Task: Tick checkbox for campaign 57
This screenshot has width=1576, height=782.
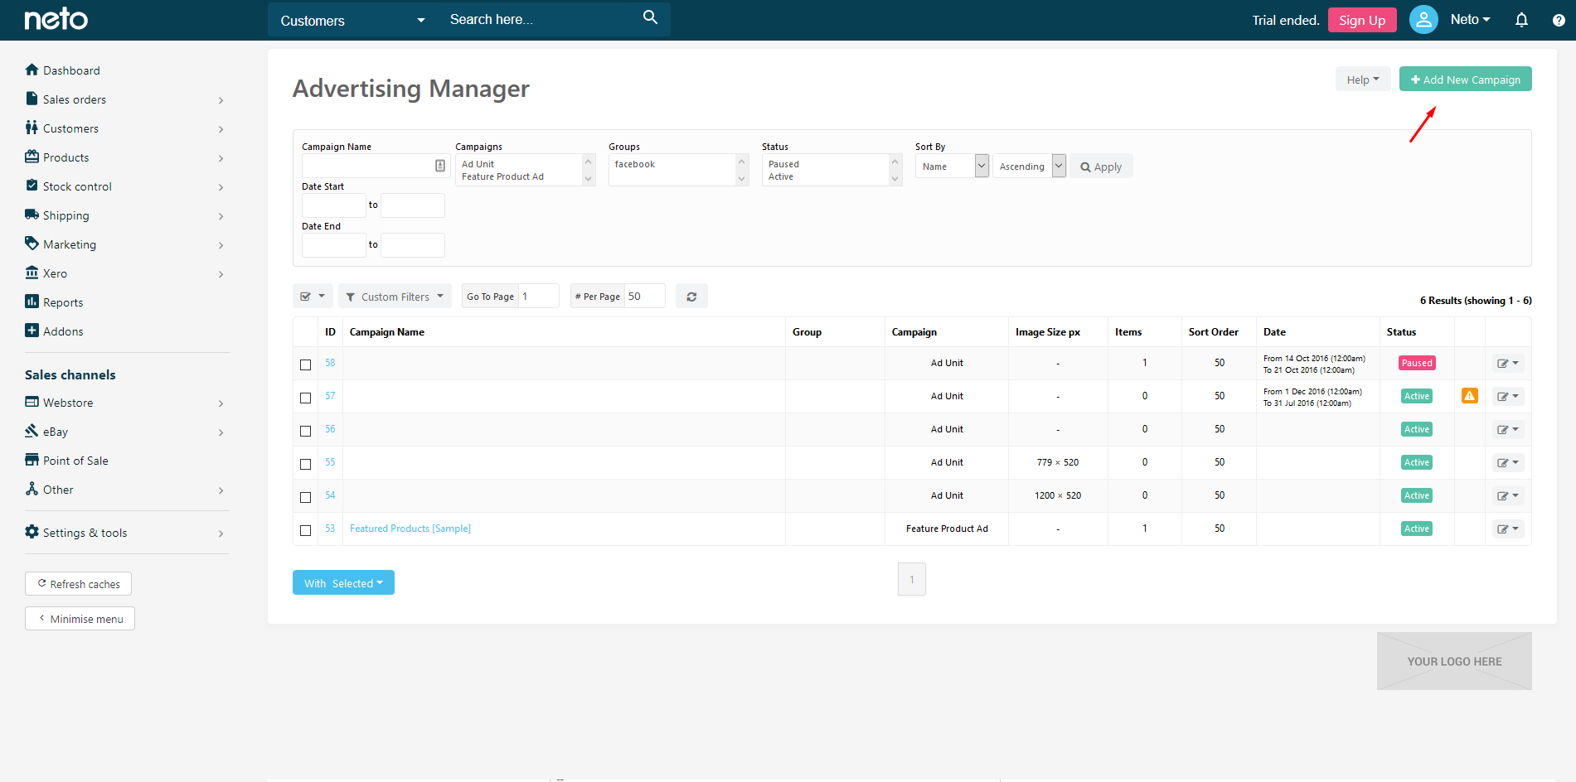Action: coord(305,398)
